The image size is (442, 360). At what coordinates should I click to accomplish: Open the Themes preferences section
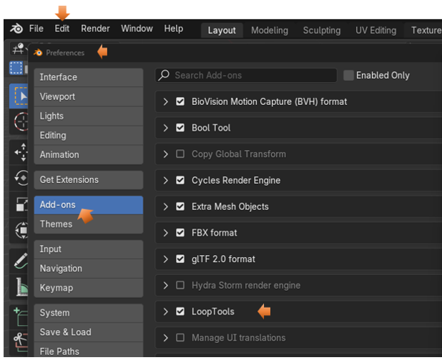[56, 224]
